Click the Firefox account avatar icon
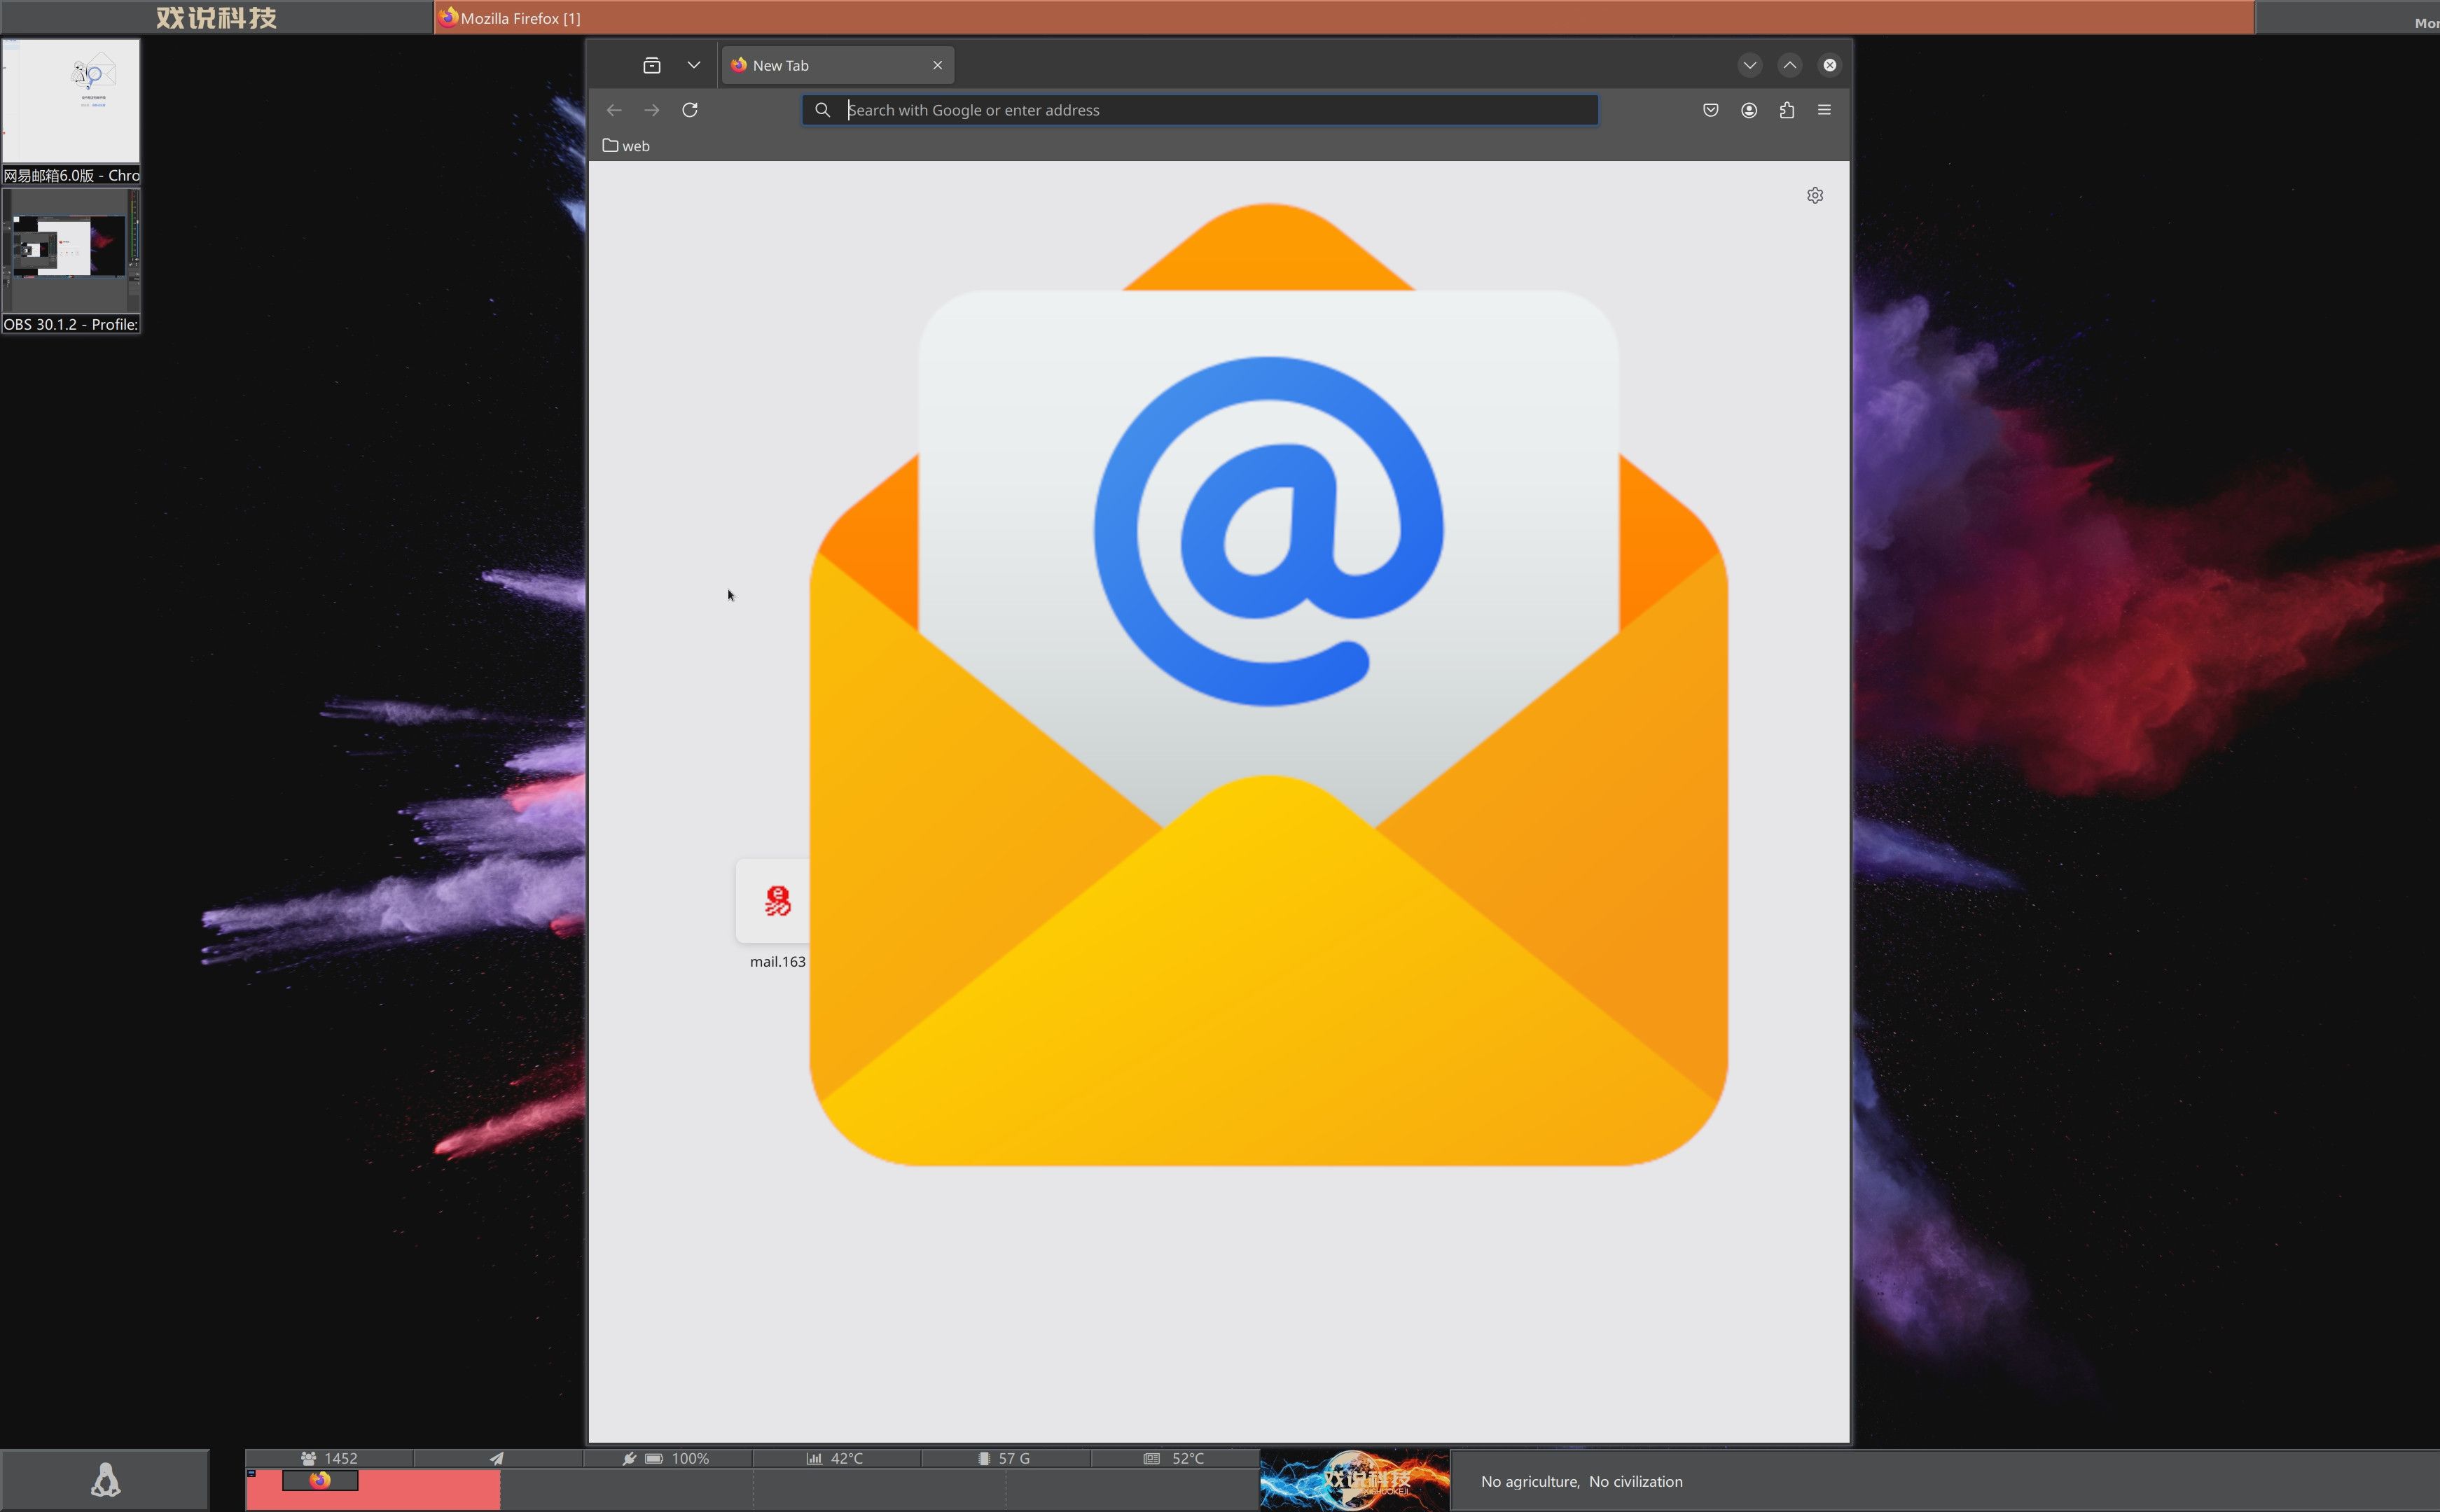Screen dimensions: 2440x1512 [x=1749, y=110]
